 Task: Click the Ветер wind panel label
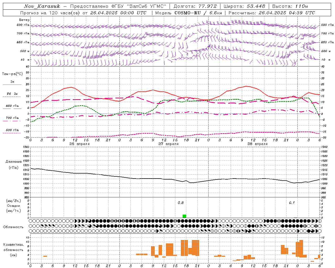tap(24, 20)
